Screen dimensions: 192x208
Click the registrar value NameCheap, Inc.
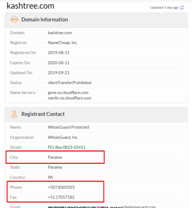coord(63,43)
